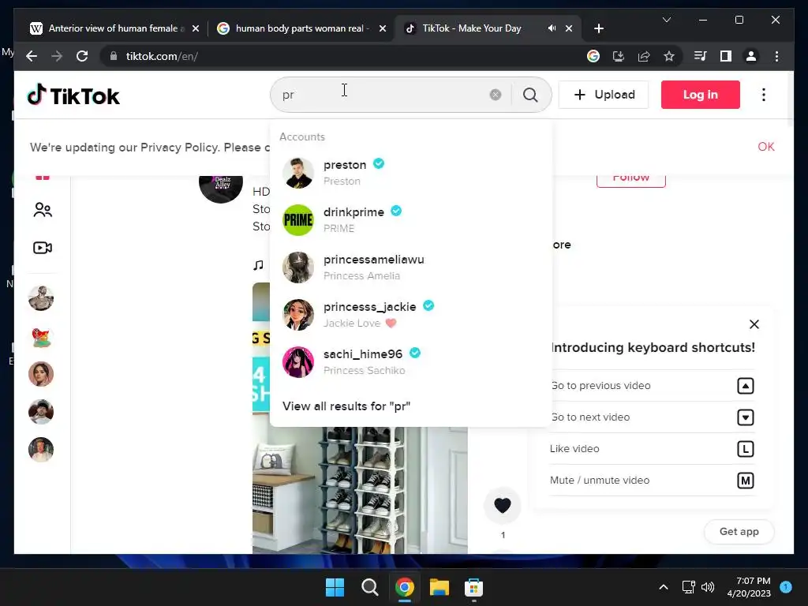
Task: Click the Upload button
Action: (x=604, y=95)
